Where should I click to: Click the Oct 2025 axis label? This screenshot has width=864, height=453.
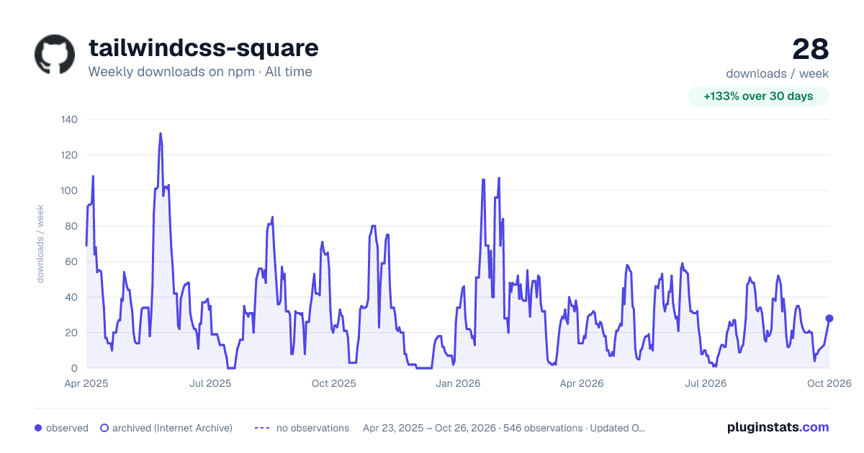pyautogui.click(x=334, y=383)
